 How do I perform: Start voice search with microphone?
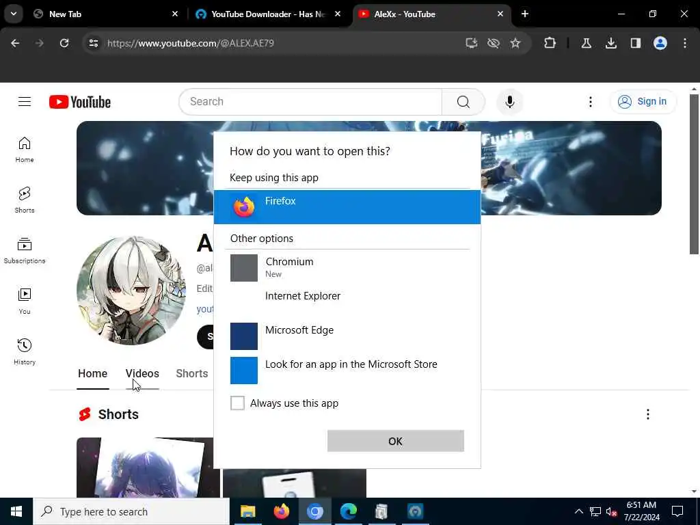510,102
